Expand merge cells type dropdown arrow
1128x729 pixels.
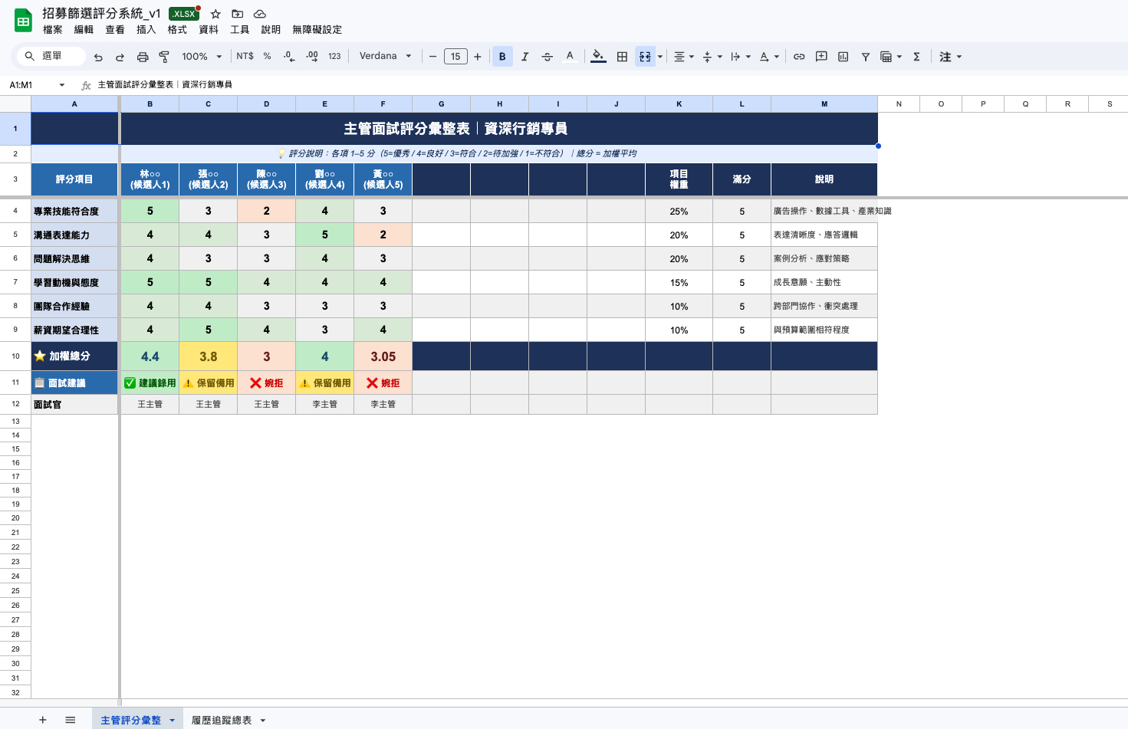660,57
